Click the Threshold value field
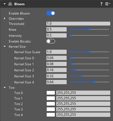The height and width of the screenshot is (121, 113). tap(78, 24)
